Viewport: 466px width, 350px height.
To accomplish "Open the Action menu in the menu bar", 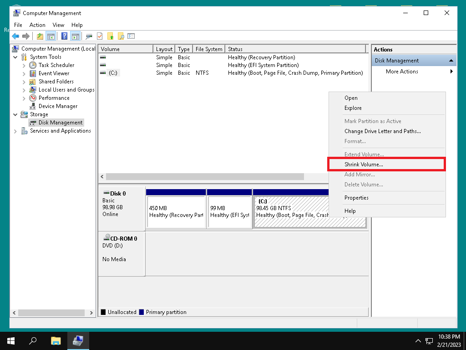I will 37,25.
